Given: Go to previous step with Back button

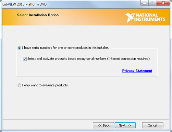Looking at the screenshot, I should pos(104,125).
